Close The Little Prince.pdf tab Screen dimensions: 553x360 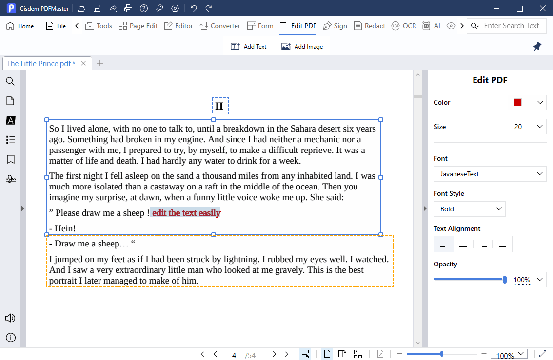click(83, 63)
